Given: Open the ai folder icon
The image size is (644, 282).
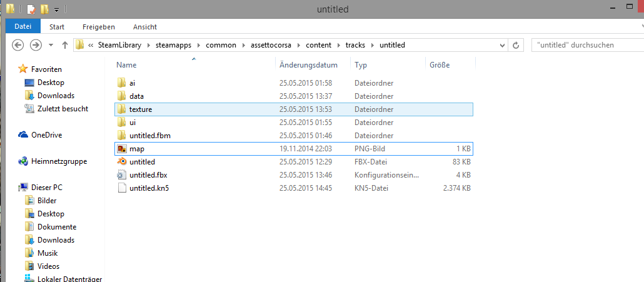Looking at the screenshot, I should point(121,83).
